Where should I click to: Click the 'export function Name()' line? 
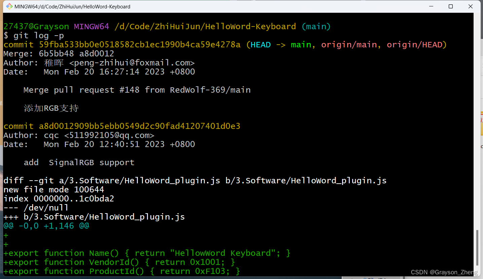(147, 253)
